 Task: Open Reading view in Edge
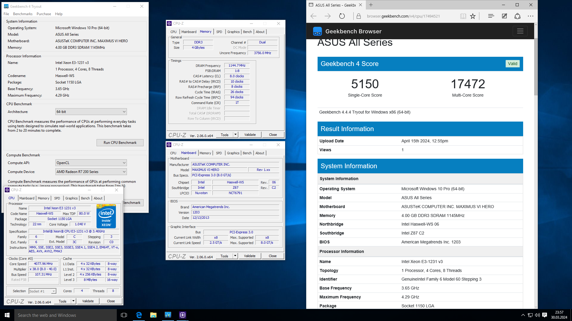(463, 16)
